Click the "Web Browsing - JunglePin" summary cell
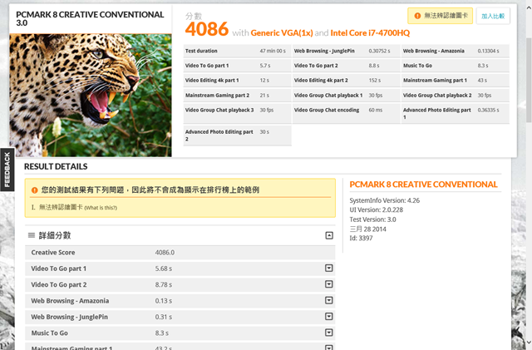This screenshot has height=350, width=532. [324, 51]
